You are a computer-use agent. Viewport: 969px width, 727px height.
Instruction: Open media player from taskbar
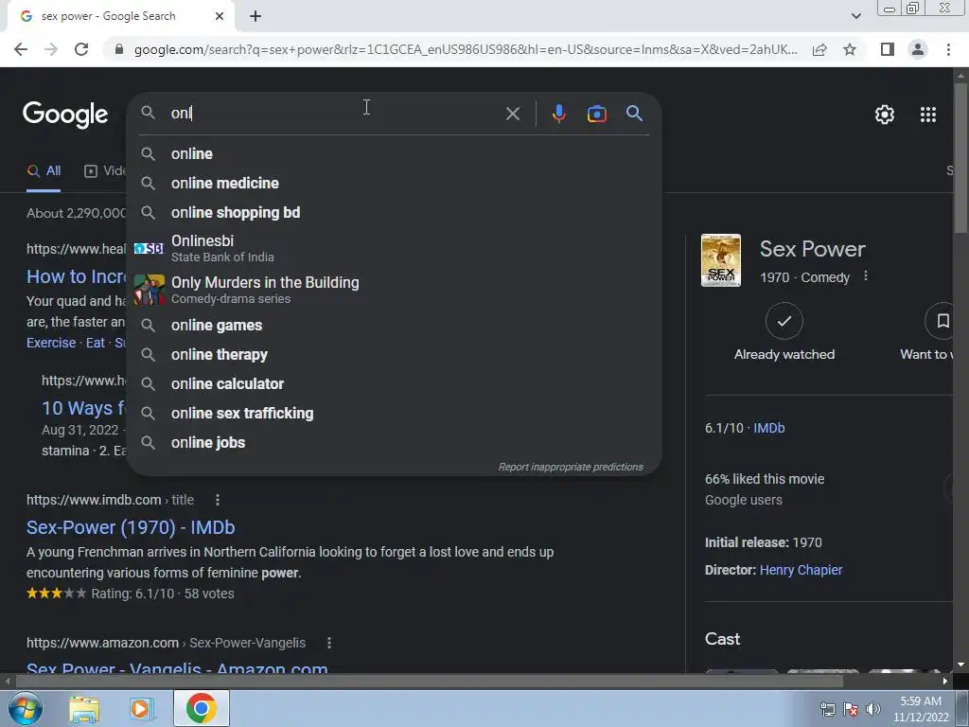(x=142, y=709)
